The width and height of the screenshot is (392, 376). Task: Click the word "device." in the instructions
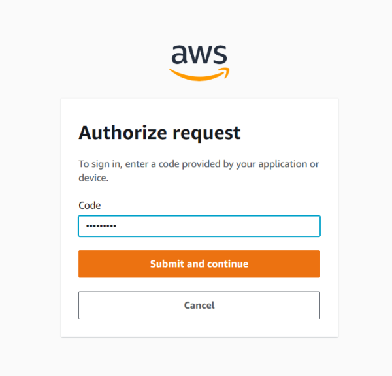click(x=93, y=177)
